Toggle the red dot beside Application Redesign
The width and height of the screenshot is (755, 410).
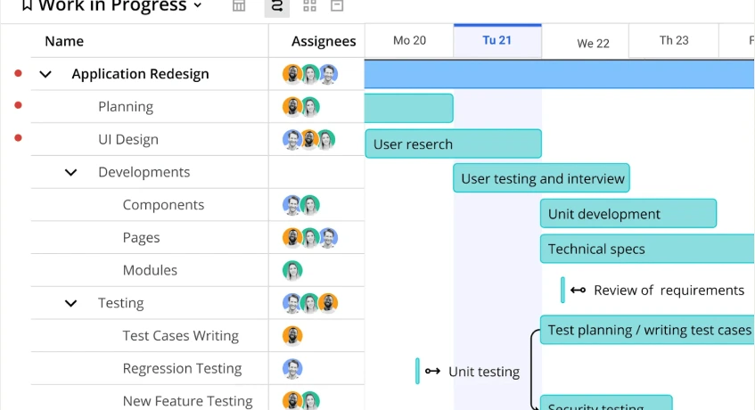pyautogui.click(x=18, y=74)
